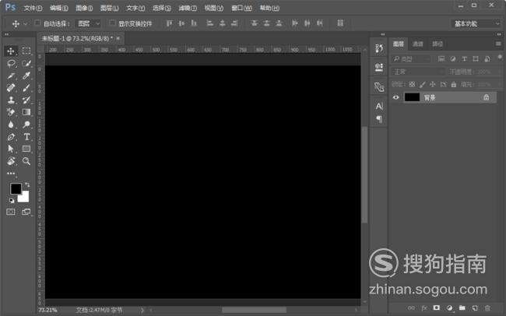
Task: Open the Layers panel flyout menu
Action: pos(498,44)
